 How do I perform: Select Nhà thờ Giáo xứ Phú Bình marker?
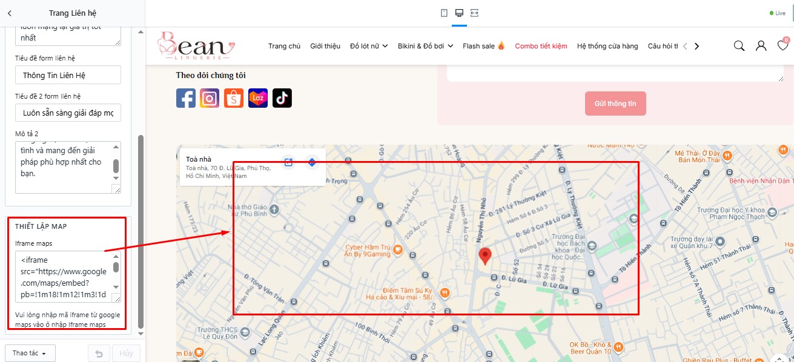[274, 209]
